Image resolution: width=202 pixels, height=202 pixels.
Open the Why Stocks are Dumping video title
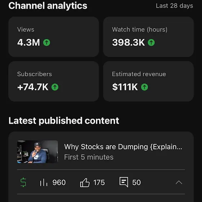123,147
